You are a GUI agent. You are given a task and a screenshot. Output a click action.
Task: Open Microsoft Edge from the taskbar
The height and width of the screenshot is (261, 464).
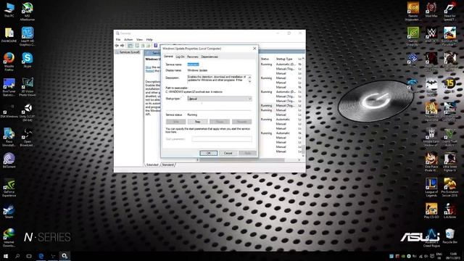(41, 256)
